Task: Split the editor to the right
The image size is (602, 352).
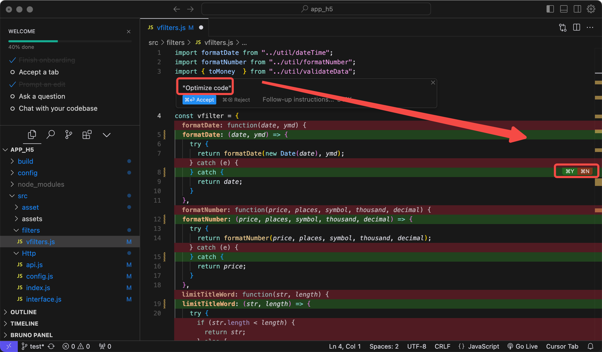Action: 576,27
